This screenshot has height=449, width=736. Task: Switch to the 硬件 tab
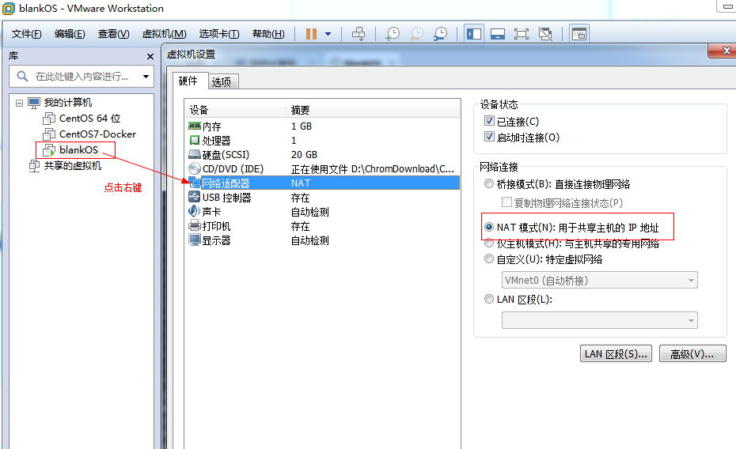tap(188, 81)
